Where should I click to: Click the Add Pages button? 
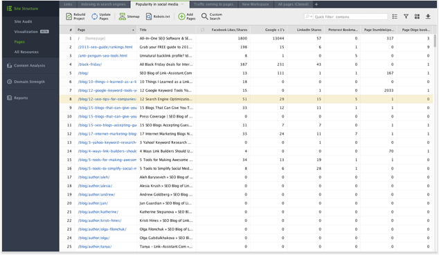pos(187,17)
